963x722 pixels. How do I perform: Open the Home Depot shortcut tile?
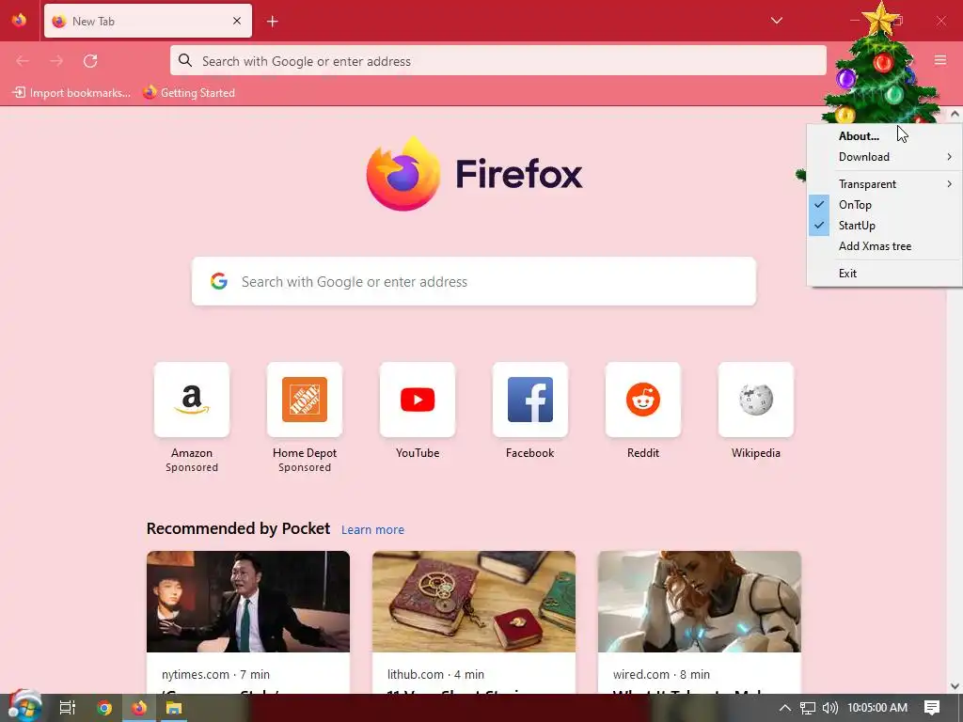coord(305,400)
